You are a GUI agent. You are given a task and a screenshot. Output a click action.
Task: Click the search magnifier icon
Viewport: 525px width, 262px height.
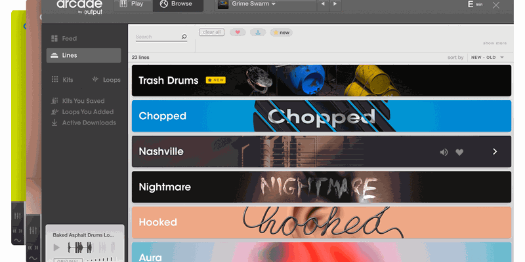coord(184,37)
